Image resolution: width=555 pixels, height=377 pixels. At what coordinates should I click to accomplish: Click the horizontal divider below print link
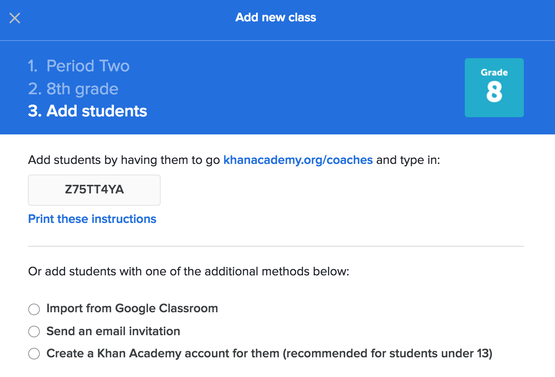tap(275, 246)
